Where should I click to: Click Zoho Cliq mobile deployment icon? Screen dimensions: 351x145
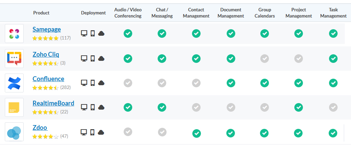(93, 58)
